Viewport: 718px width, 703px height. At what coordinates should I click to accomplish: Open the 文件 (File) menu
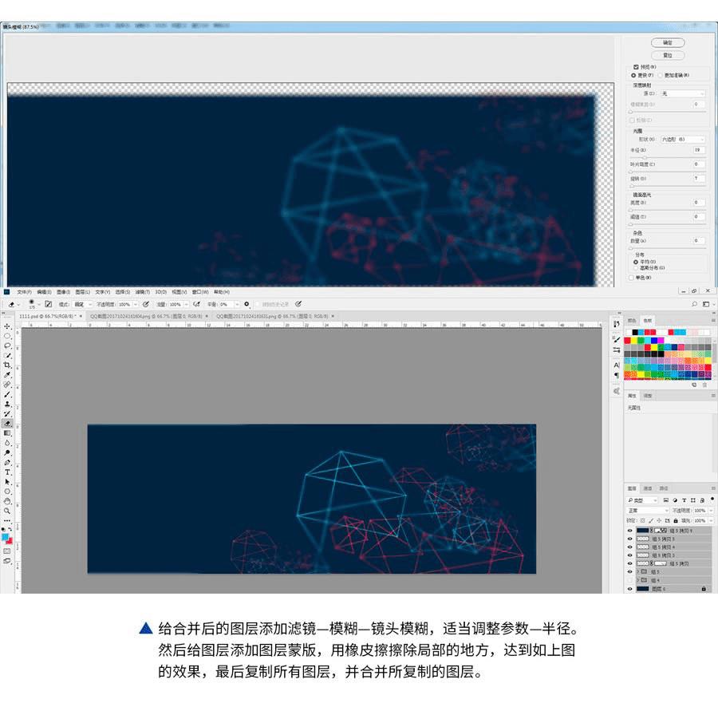point(24,292)
